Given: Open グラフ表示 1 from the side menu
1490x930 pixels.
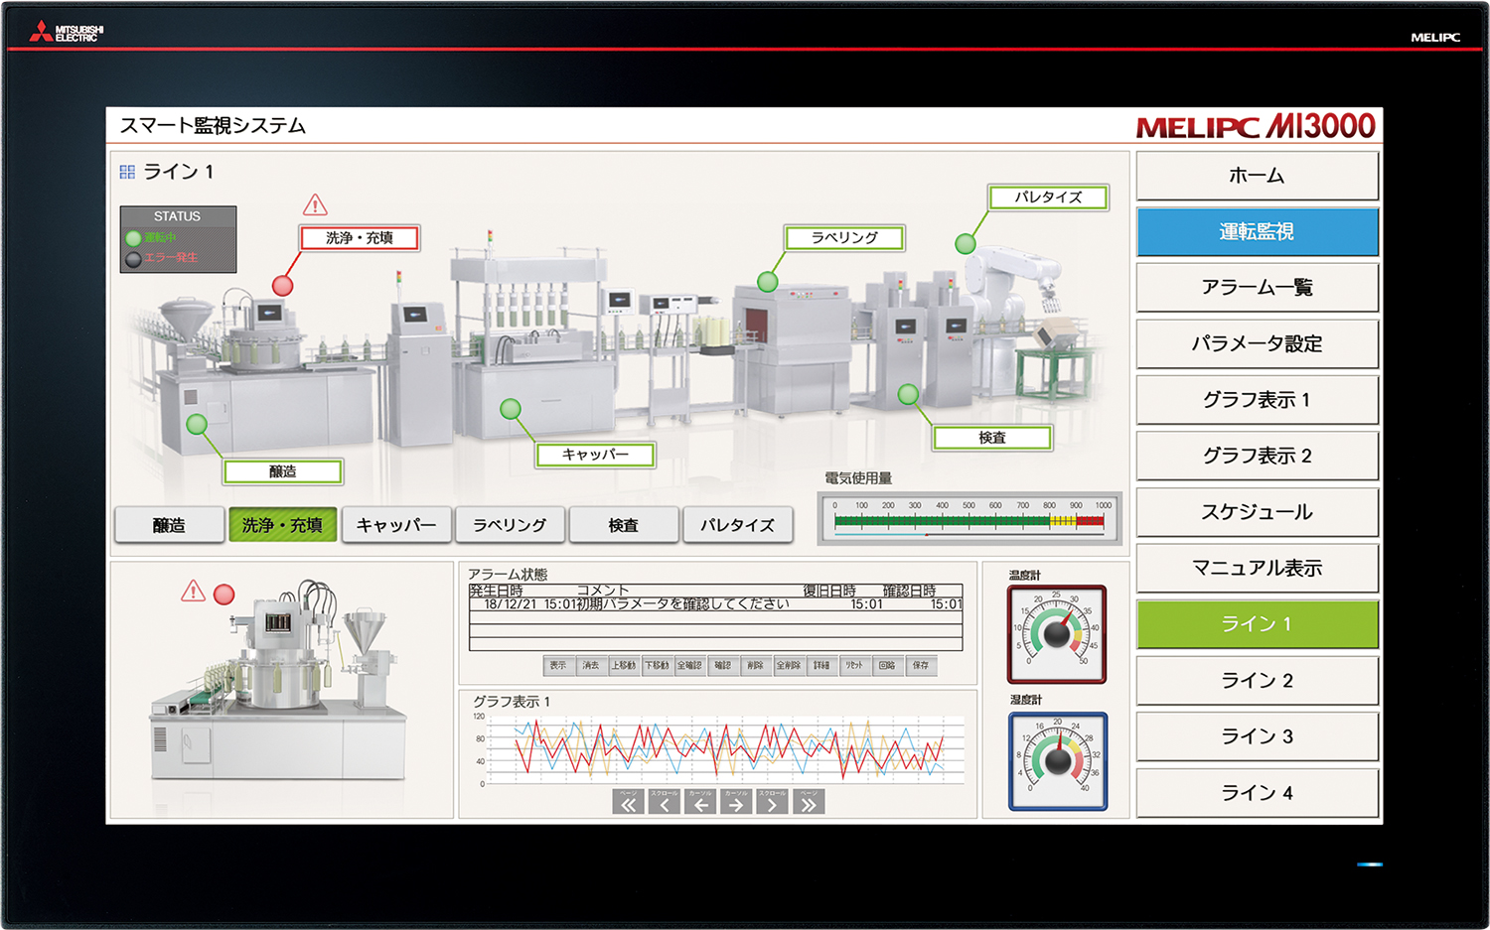Looking at the screenshot, I should [1257, 400].
